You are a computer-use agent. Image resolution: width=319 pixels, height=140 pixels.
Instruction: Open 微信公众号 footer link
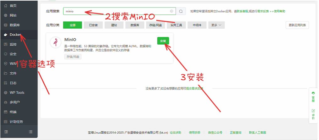[x=215, y=133]
